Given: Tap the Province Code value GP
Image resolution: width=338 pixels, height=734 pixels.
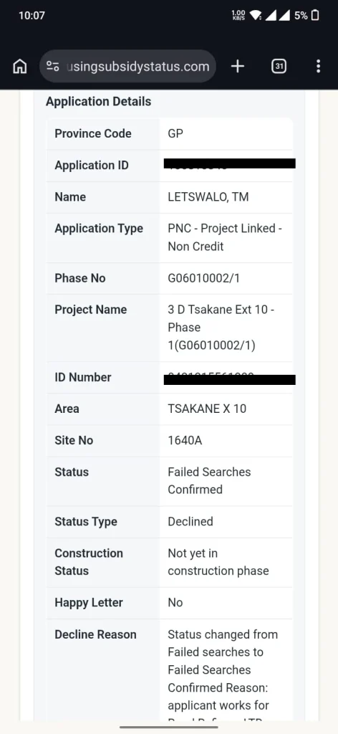Looking at the screenshot, I should 175,133.
